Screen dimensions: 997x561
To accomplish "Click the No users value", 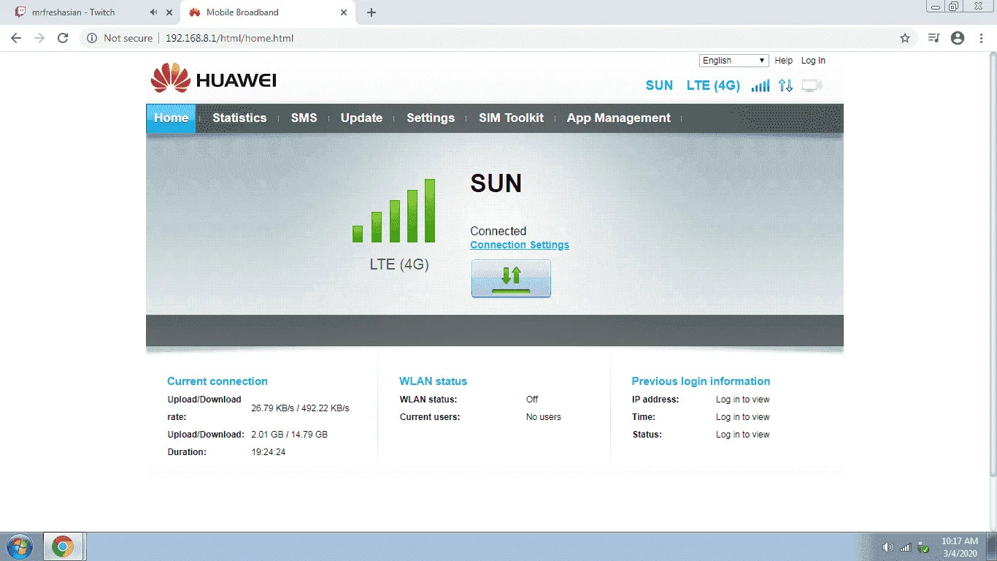I will [x=544, y=417].
